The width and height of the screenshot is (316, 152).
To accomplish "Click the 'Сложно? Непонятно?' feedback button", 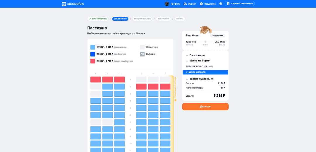I will coord(240,3).
